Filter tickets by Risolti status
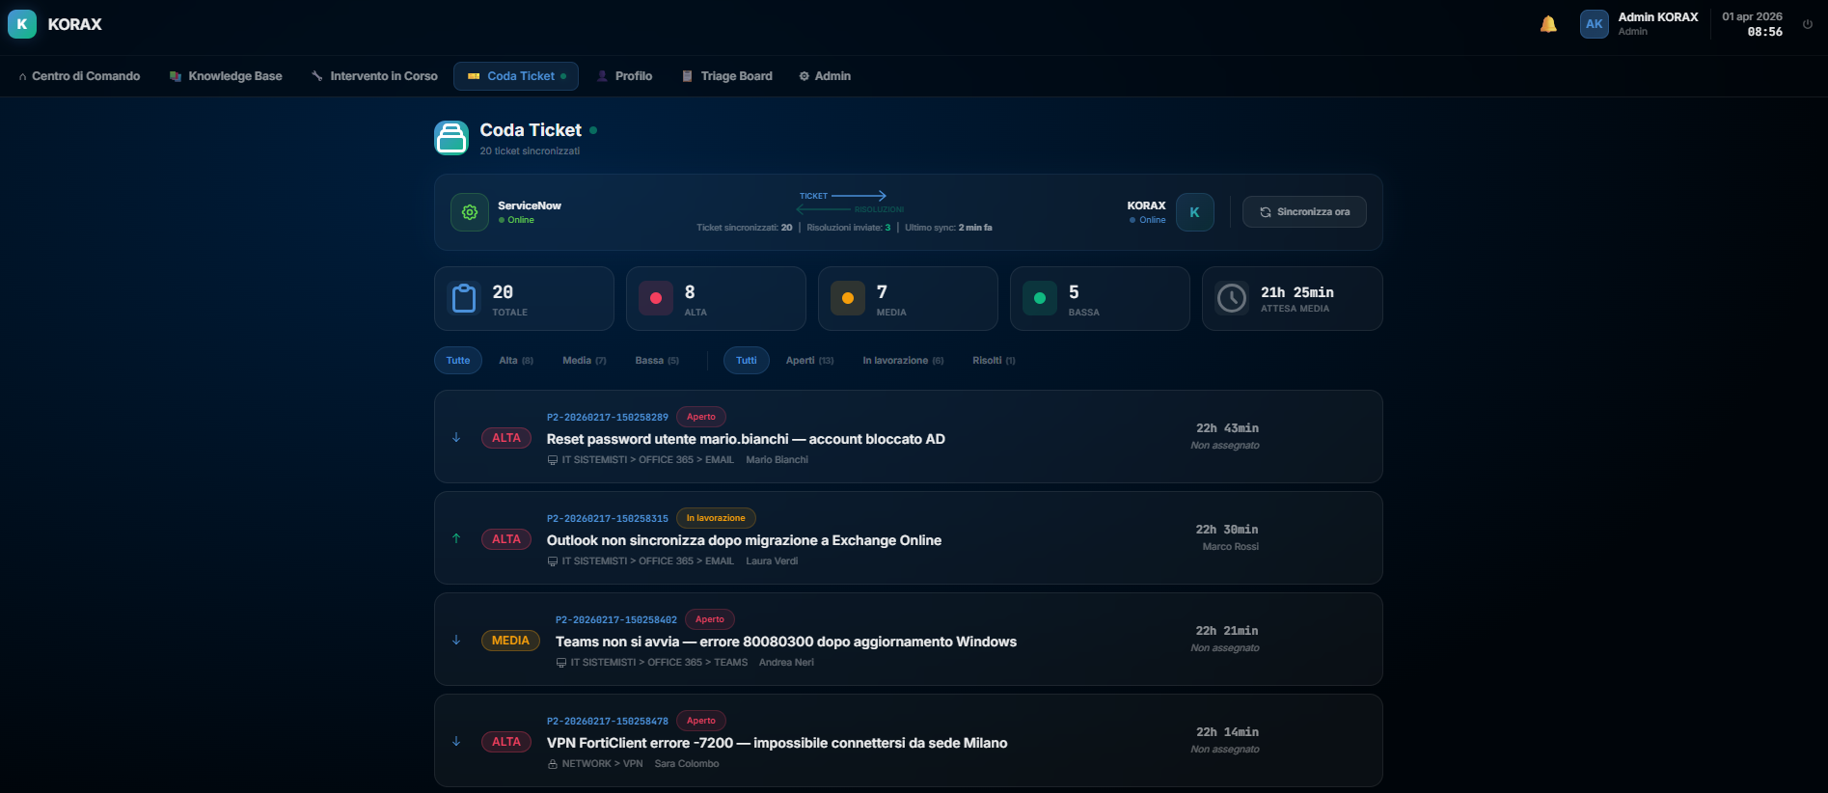Viewport: 1828px width, 793px height. click(x=994, y=361)
